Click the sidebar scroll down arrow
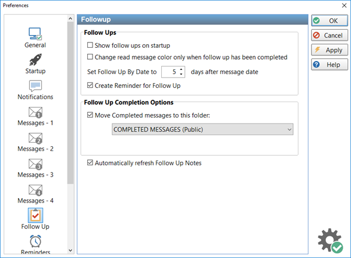This screenshot has width=351, height=258. click(x=70, y=250)
